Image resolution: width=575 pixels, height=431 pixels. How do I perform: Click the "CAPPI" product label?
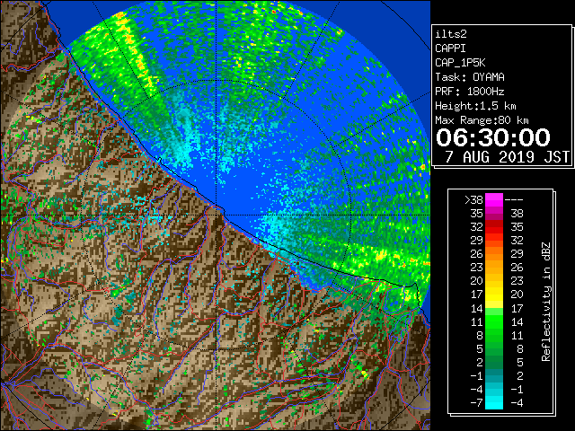(450, 48)
